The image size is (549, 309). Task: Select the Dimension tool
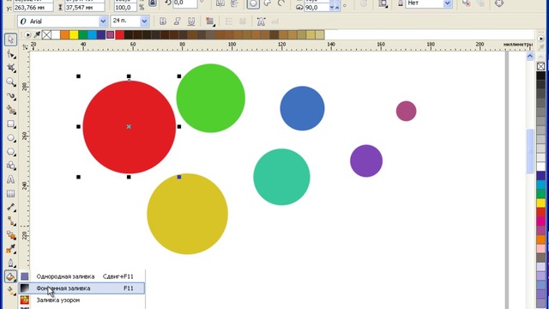pyautogui.click(x=11, y=208)
